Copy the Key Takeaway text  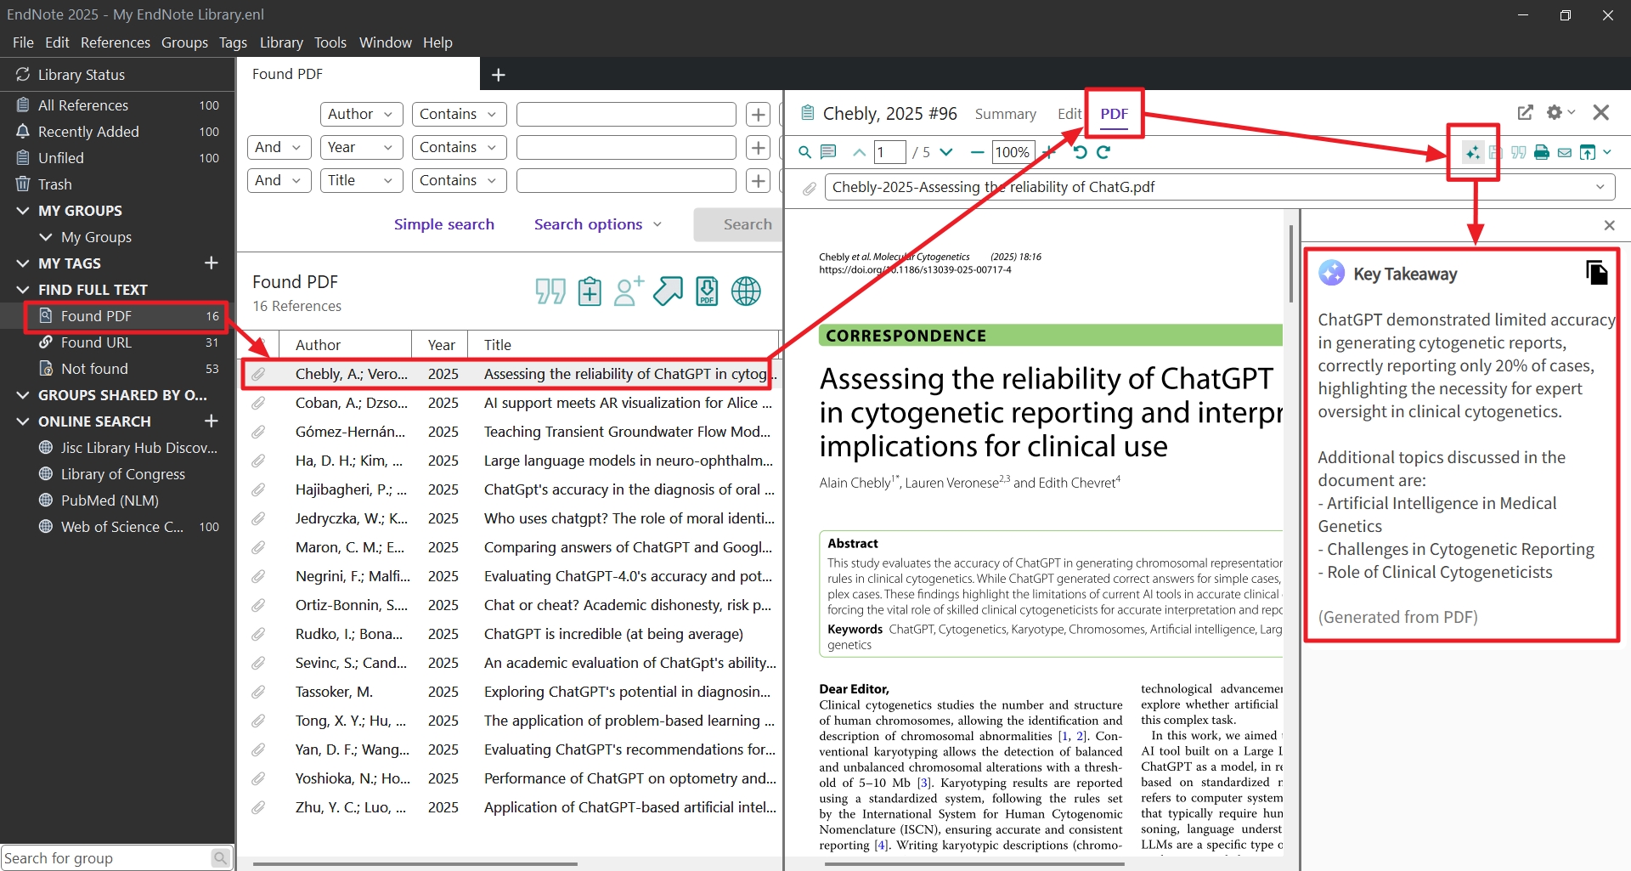click(1596, 273)
